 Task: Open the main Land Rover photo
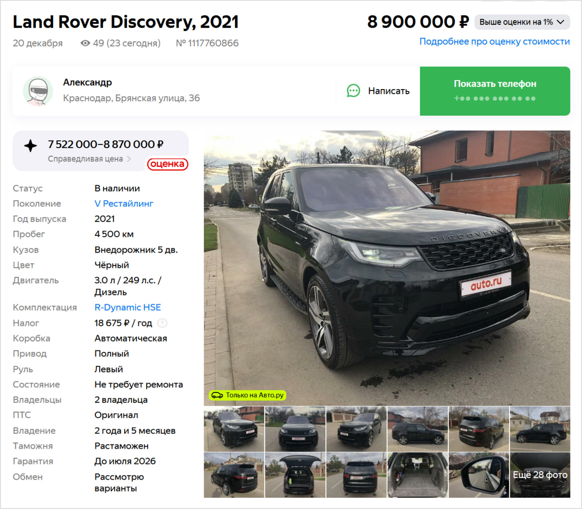tap(387, 268)
